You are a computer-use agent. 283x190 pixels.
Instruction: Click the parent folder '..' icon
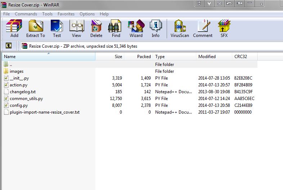(6, 65)
